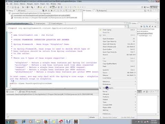165x124 pixels.
Task: Open the Help menu
Action: click(x=59, y=4)
